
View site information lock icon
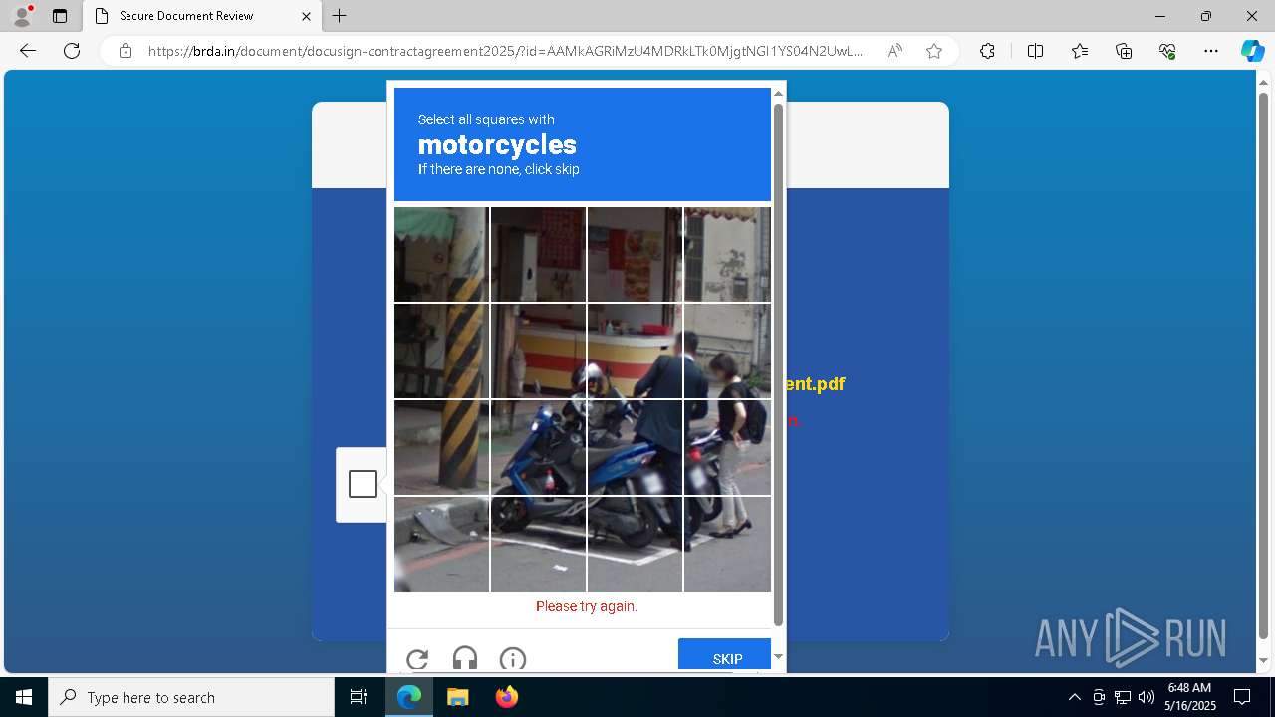click(125, 51)
